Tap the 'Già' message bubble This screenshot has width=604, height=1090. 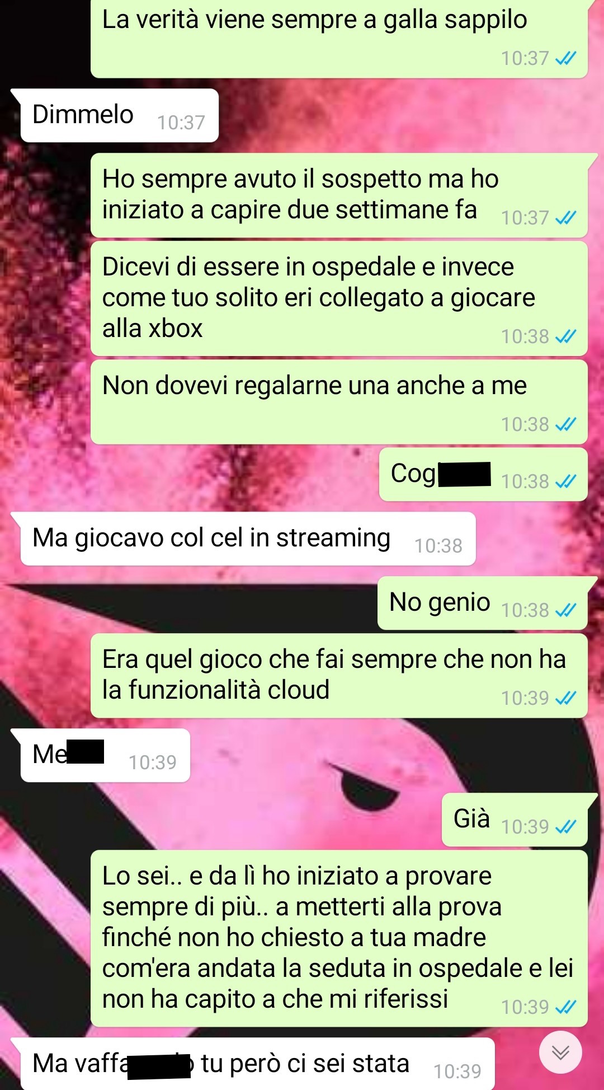pos(515,820)
